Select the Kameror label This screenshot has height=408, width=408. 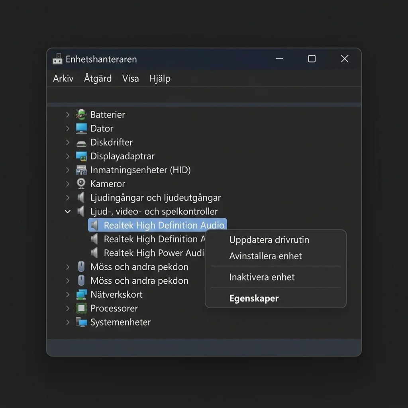coord(108,184)
